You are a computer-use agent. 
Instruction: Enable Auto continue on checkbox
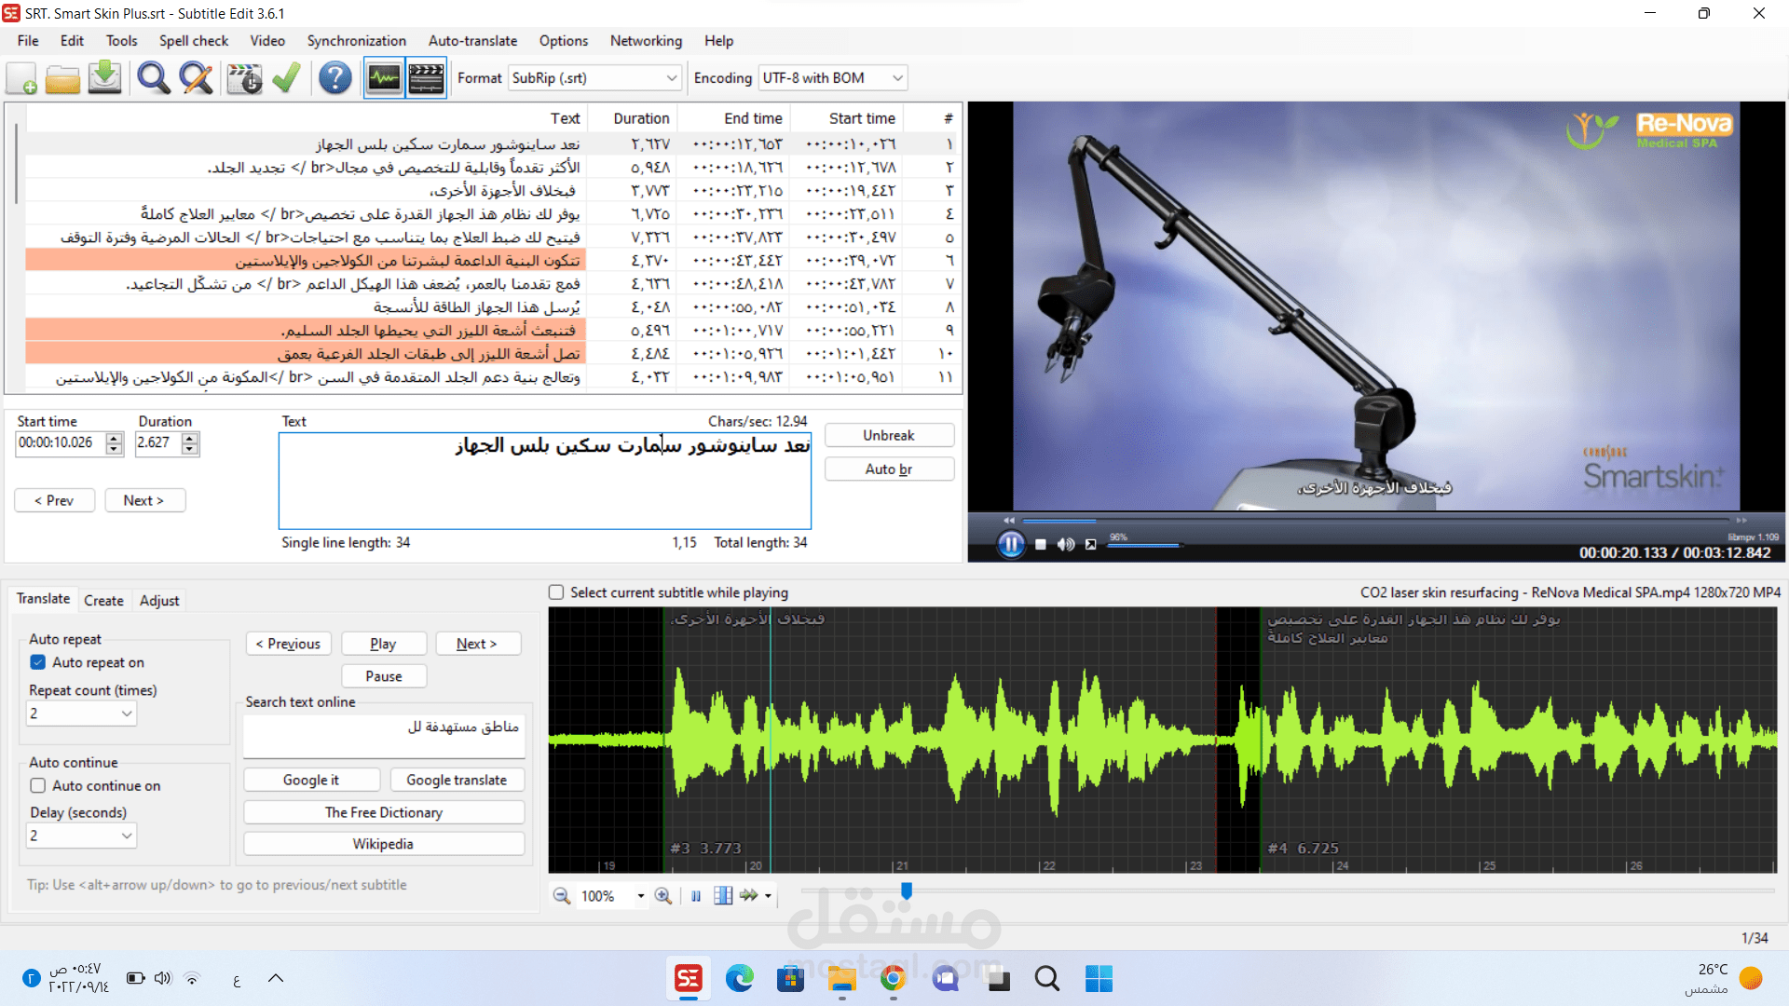point(38,785)
